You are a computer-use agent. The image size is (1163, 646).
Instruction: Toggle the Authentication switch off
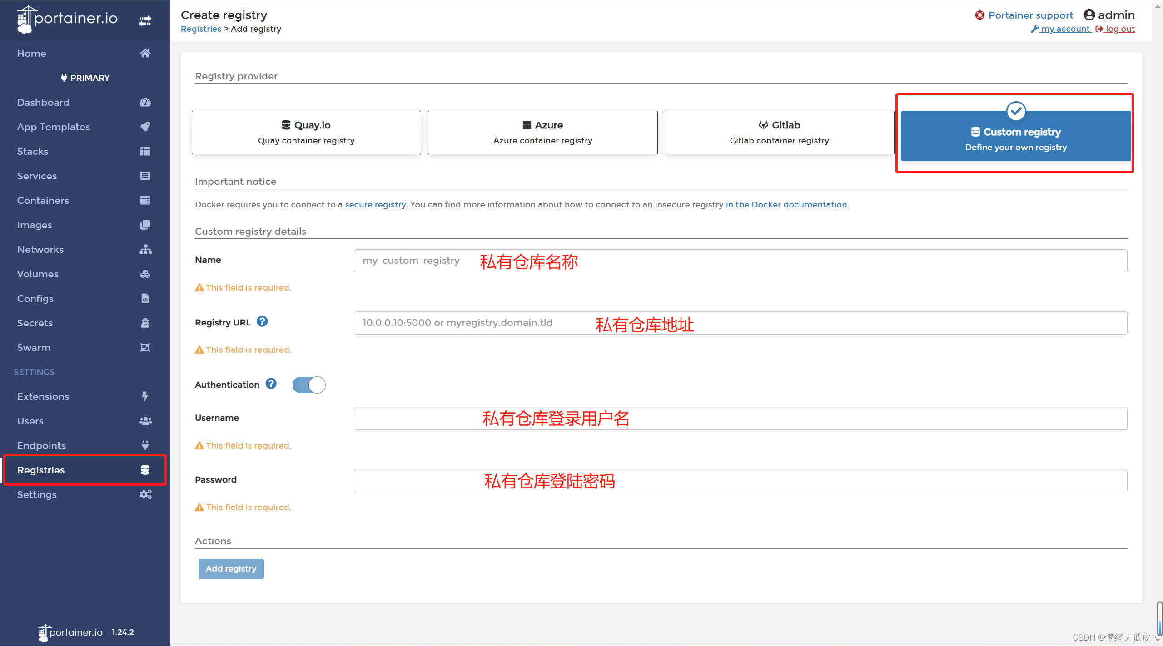click(309, 385)
